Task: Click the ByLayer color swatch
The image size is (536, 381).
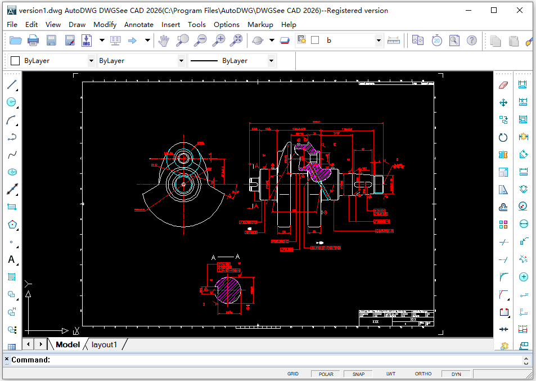Action: point(15,60)
